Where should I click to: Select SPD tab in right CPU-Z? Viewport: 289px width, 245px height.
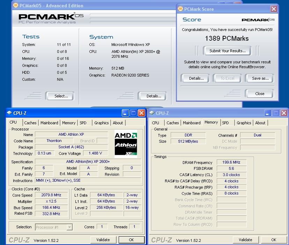coord(225,123)
